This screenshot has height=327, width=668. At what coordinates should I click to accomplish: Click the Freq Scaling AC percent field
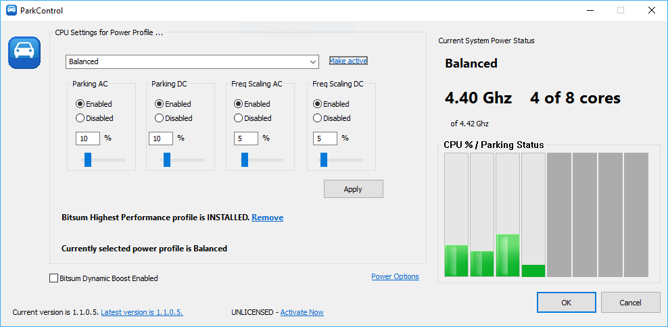[x=246, y=139]
